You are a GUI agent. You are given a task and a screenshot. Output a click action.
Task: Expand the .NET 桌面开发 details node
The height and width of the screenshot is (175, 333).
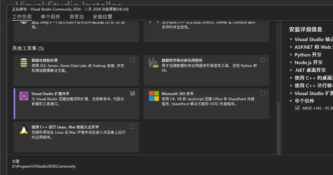(291, 70)
